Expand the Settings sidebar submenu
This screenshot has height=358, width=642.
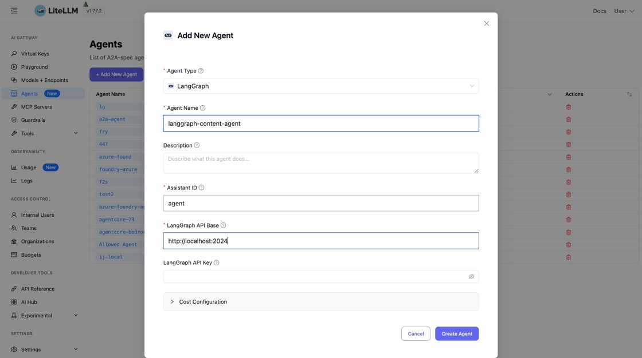click(76, 349)
